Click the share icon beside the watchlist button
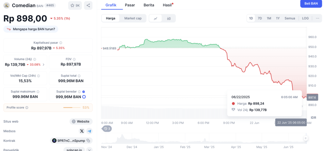The height and width of the screenshot is (151, 324). point(88,6)
